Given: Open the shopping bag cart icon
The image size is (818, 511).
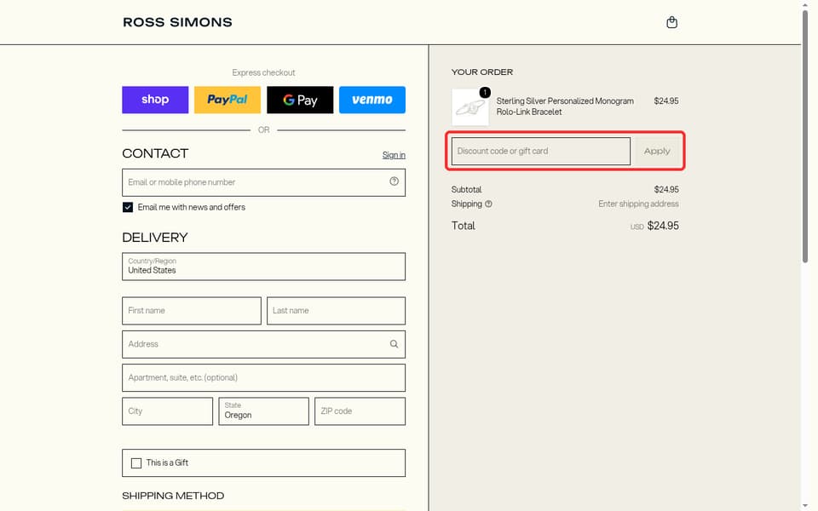Looking at the screenshot, I should point(672,22).
